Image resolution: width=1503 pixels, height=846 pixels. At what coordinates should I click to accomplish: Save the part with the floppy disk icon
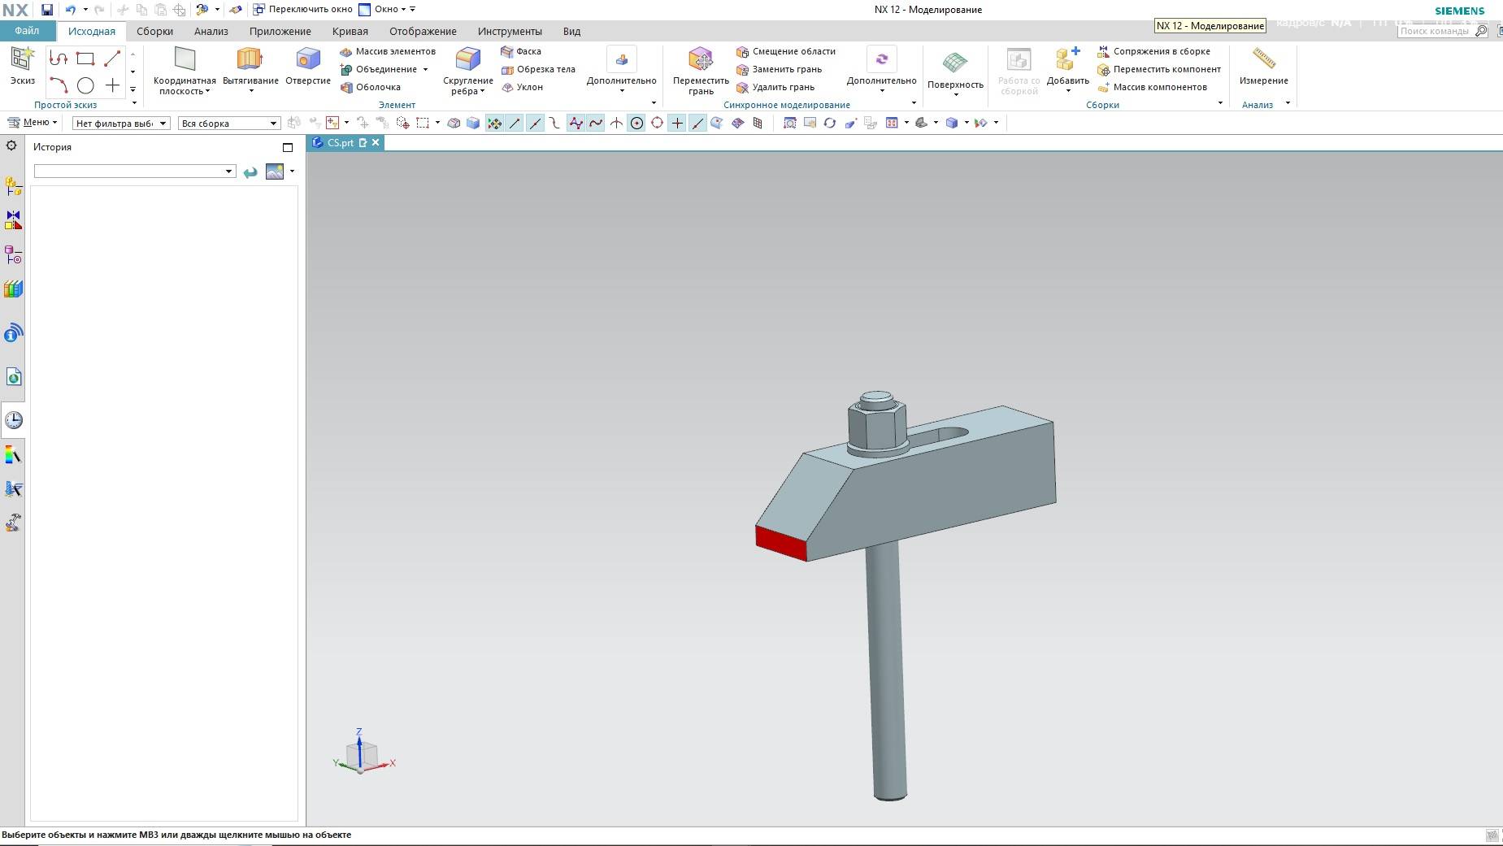click(47, 10)
